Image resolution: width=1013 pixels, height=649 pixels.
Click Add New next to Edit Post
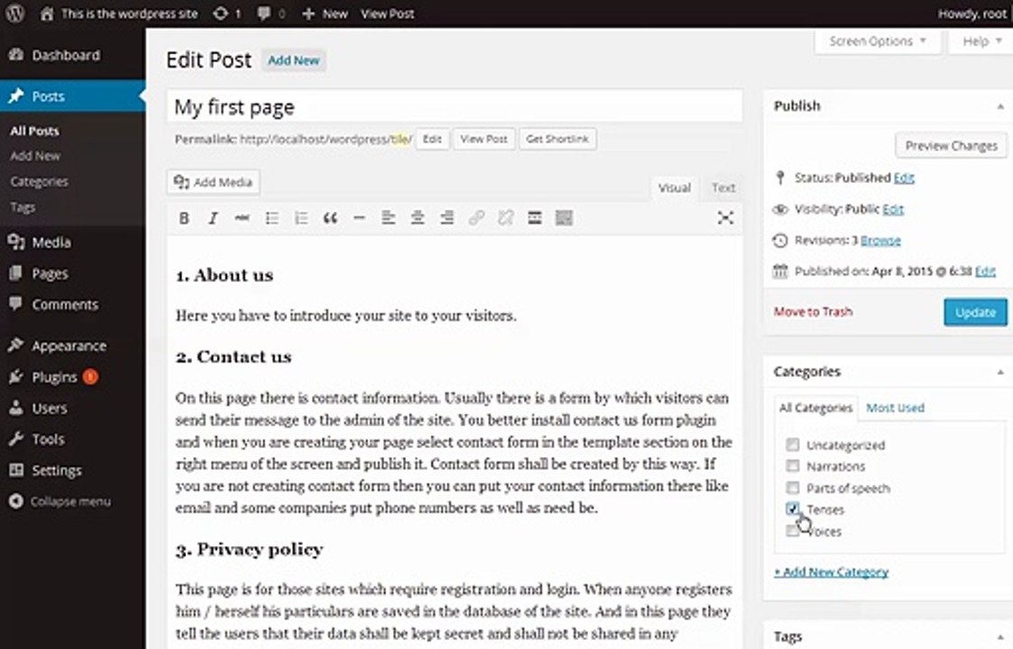pos(293,60)
